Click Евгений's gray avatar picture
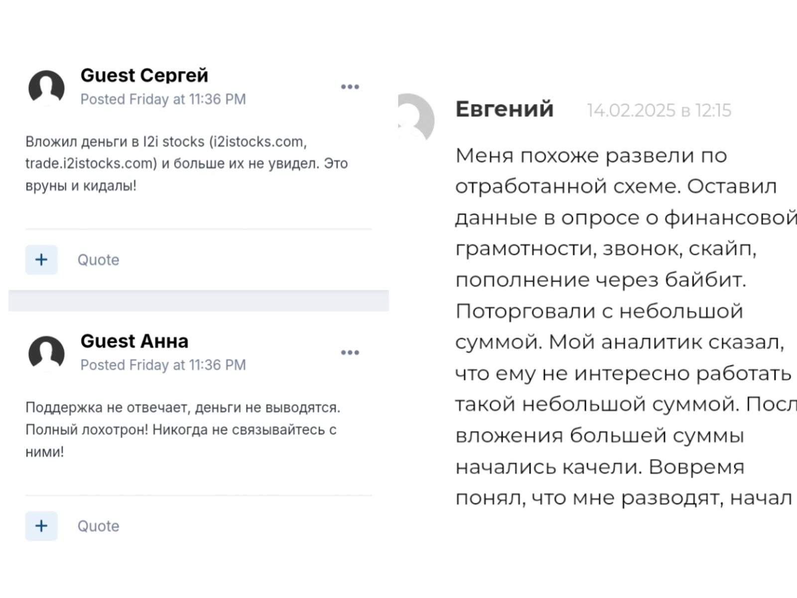This screenshot has width=797, height=598. (x=416, y=120)
